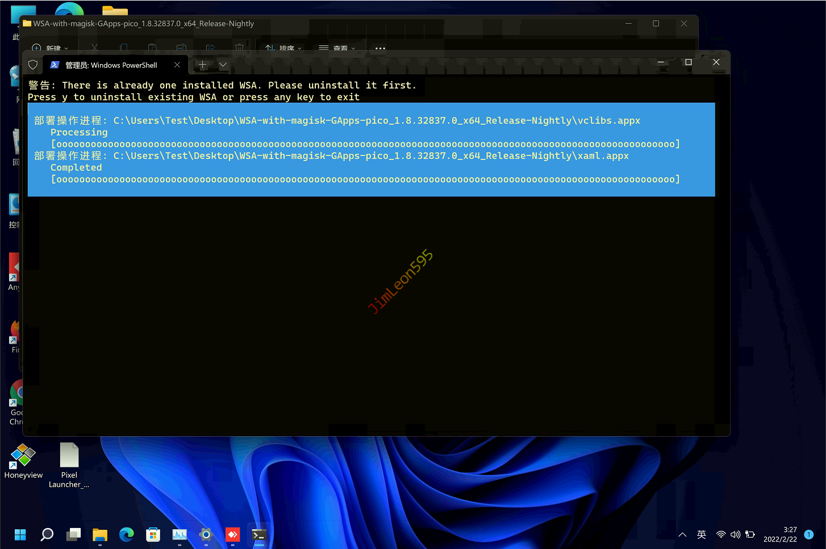826x549 pixels.
Task: Open AnyDesk from the taskbar
Action: (x=232, y=534)
